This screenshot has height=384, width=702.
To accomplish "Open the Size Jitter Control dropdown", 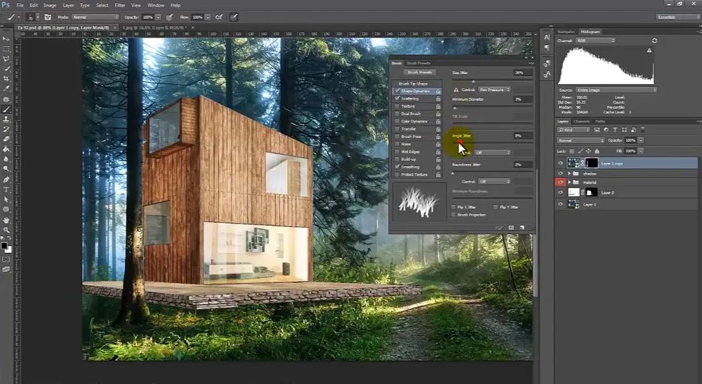I will coord(494,89).
